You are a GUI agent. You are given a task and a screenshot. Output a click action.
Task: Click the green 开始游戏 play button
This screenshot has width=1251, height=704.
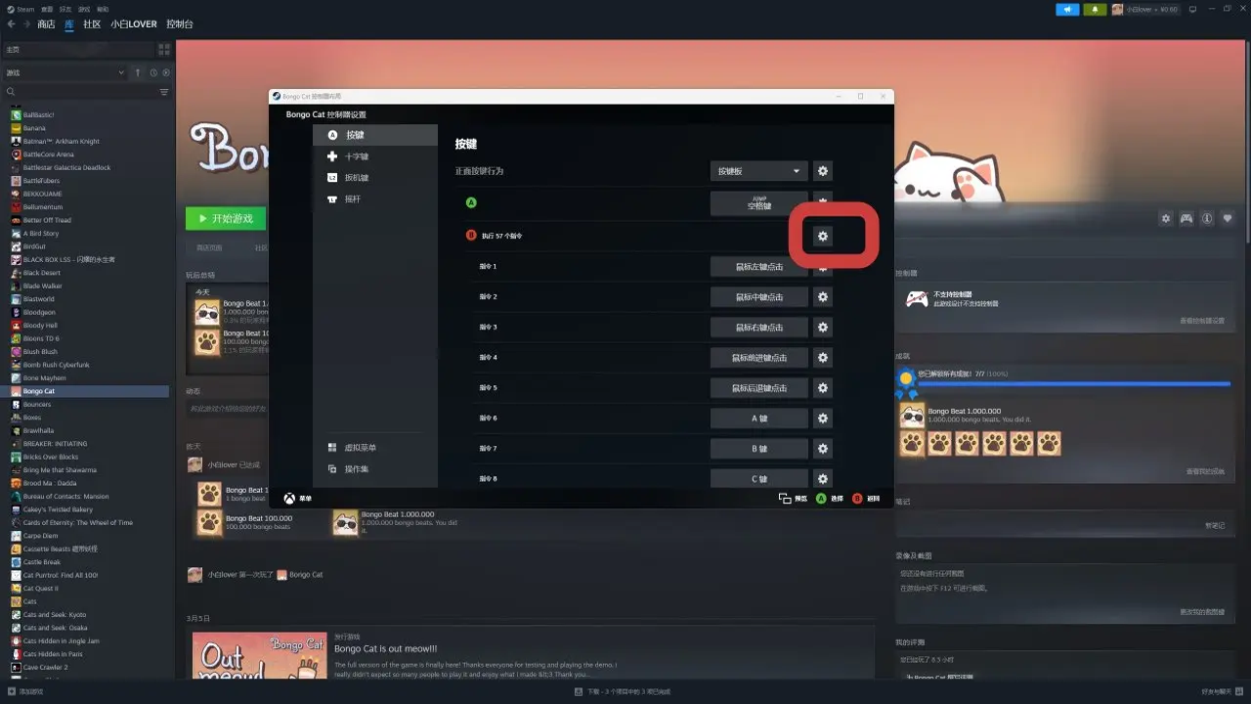(x=226, y=218)
